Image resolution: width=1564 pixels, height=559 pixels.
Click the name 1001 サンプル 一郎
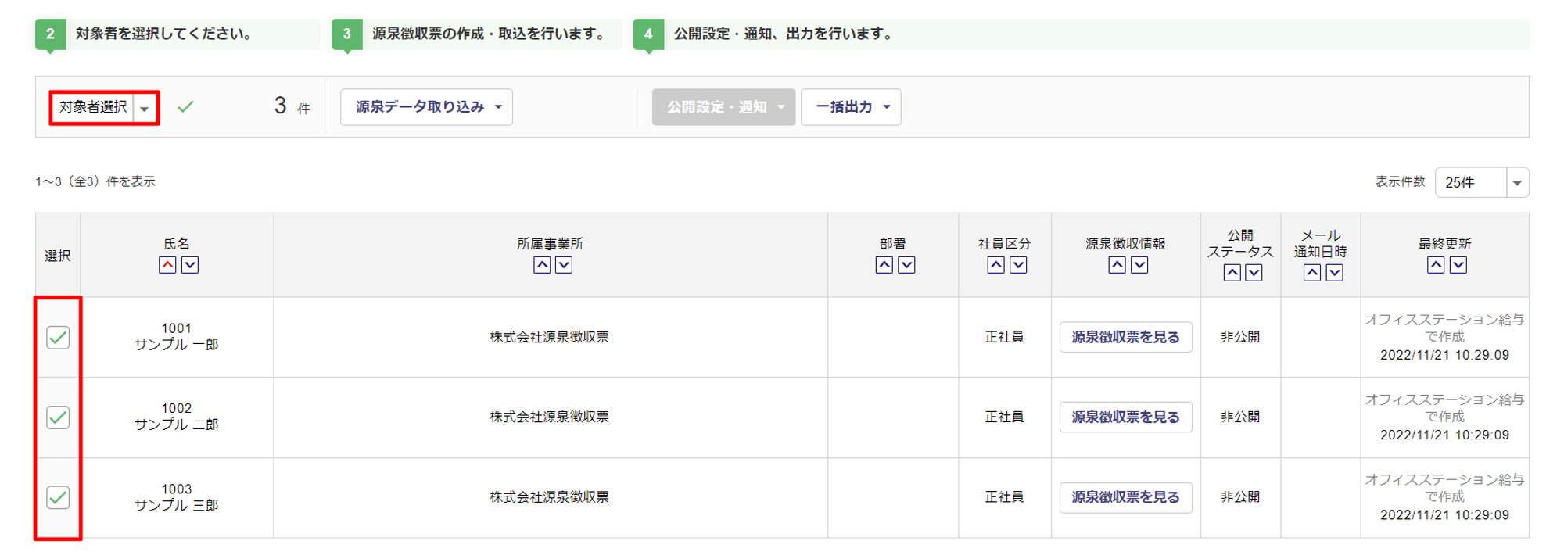pyautogui.click(x=177, y=336)
